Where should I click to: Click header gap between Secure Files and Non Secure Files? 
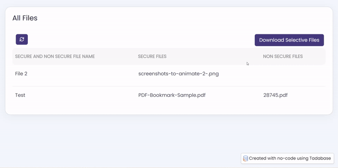(215, 56)
